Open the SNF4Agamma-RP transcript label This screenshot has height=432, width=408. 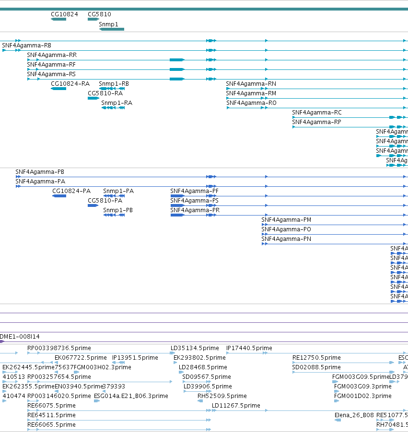317,122
